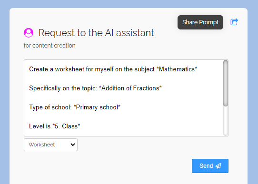The height and width of the screenshot is (184, 258).
Task: Click the Send button text label
Action: click(206, 166)
